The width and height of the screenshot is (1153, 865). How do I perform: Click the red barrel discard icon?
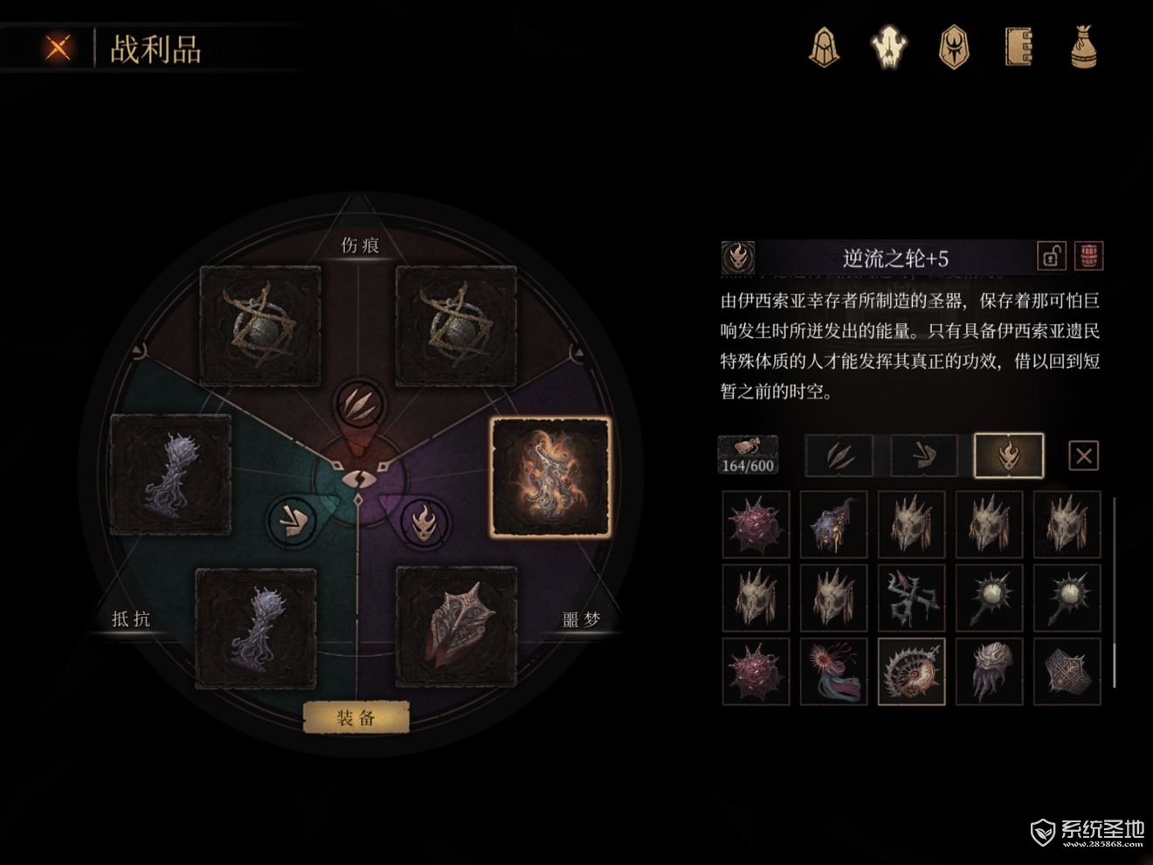[x=1088, y=256]
